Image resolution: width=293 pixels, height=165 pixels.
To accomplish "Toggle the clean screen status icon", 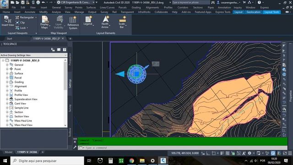I will point(285,153).
